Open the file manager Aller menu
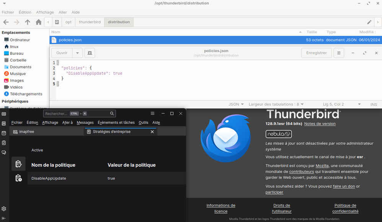This screenshot has width=382, height=222. [63, 12]
